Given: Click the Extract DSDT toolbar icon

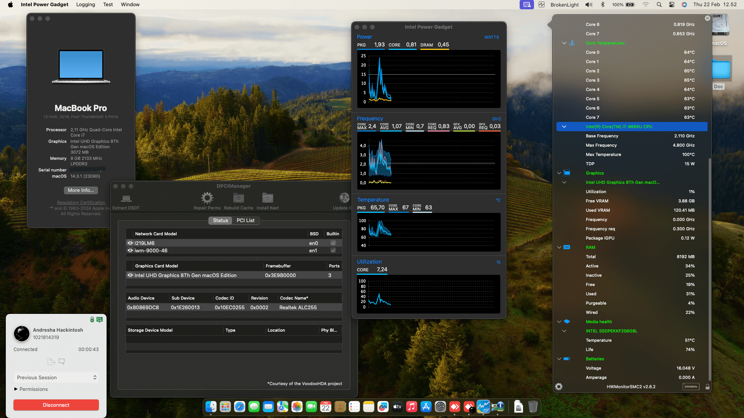Looking at the screenshot, I should (126, 199).
